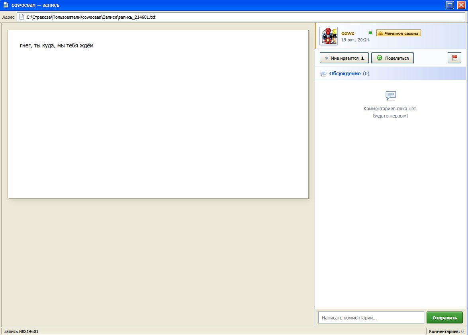Maximize the window
This screenshot has height=335, width=468.
(450, 5)
